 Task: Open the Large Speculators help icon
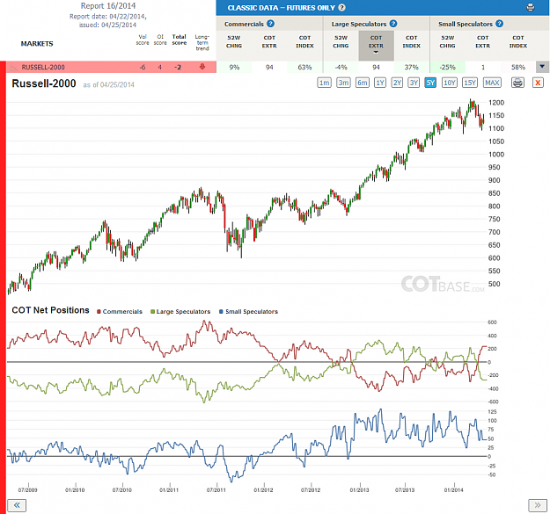(x=393, y=24)
